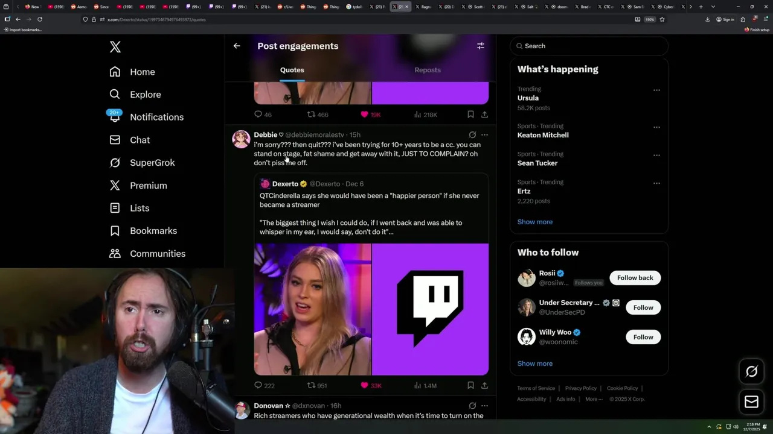Open more options for Keaton Mitchell trend

click(656, 127)
